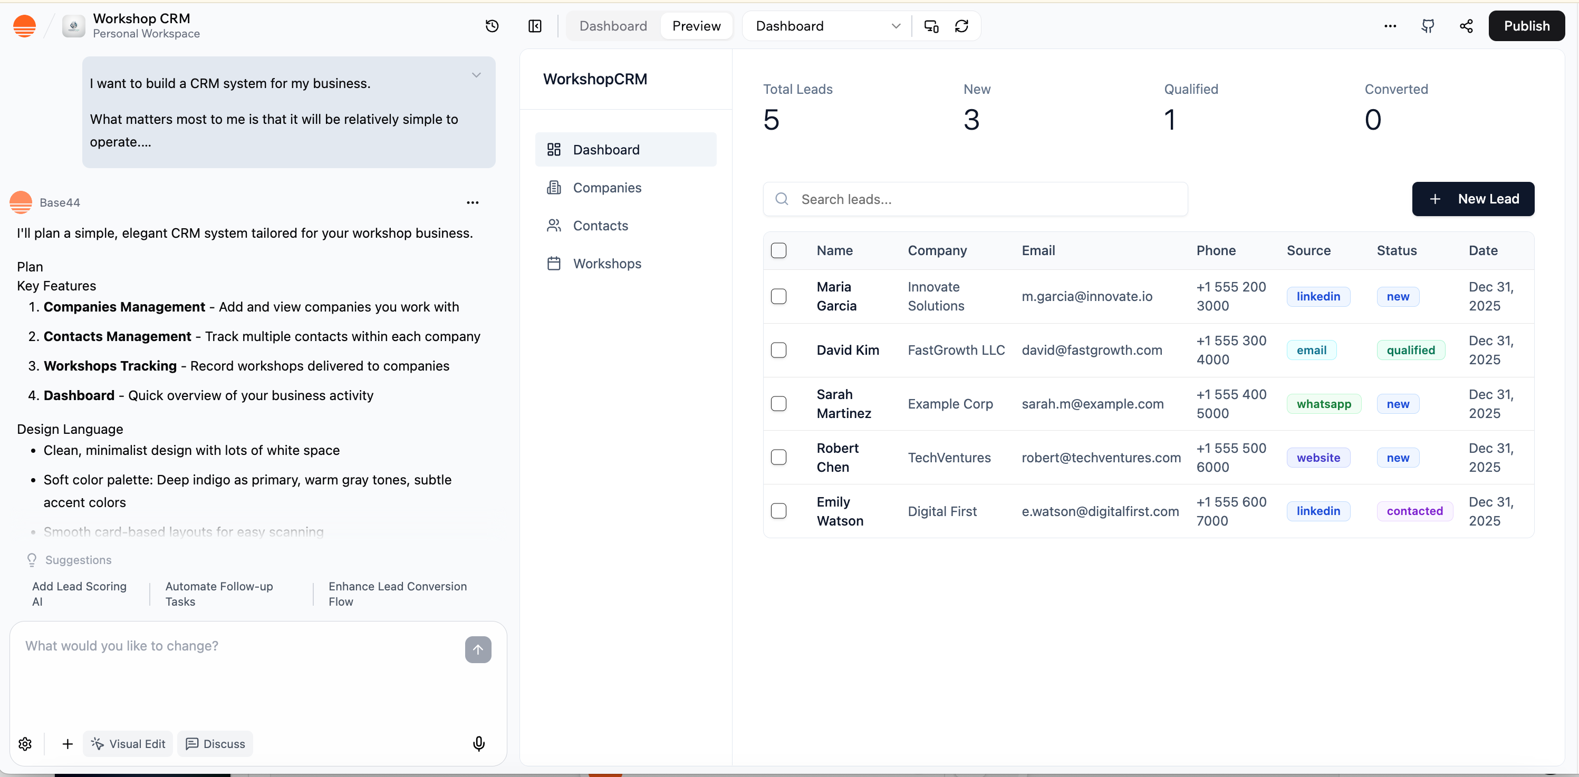Check the Maria Garcia row checkbox

point(778,296)
